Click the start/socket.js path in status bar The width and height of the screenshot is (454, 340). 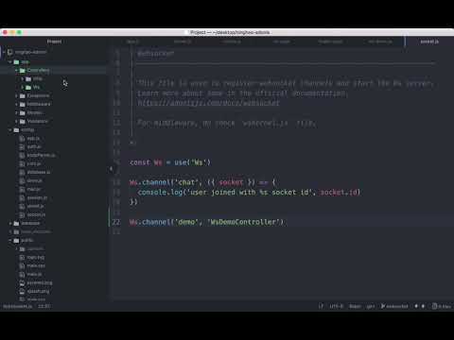[x=17, y=306]
